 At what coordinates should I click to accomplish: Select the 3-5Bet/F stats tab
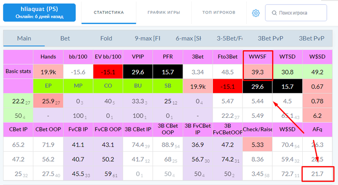pyautogui.click(x=229, y=38)
